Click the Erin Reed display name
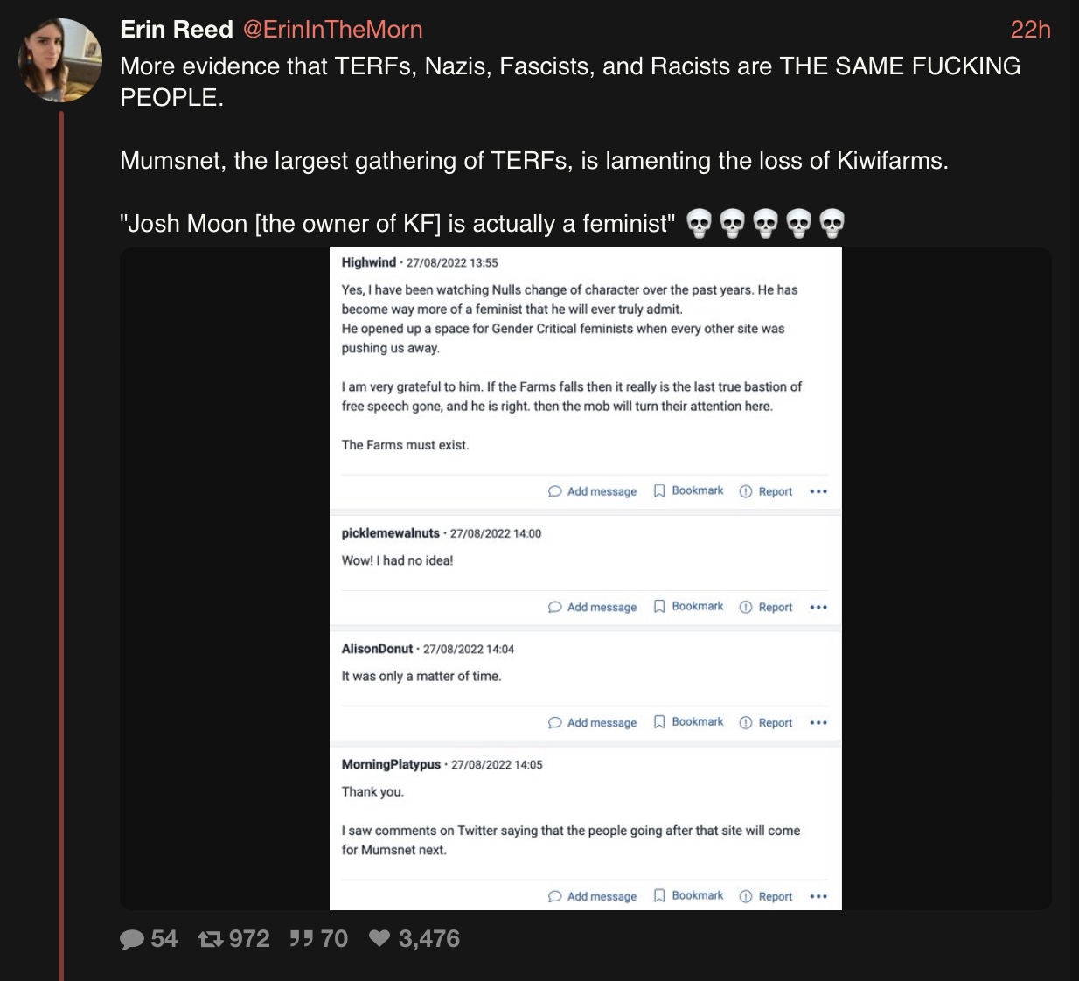 coord(177,30)
